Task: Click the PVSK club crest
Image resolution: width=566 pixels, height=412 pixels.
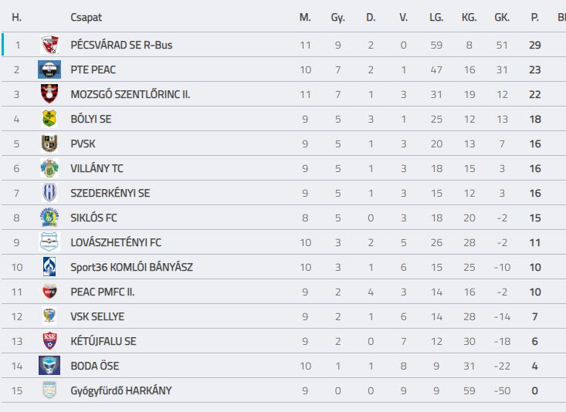Action: click(49, 144)
